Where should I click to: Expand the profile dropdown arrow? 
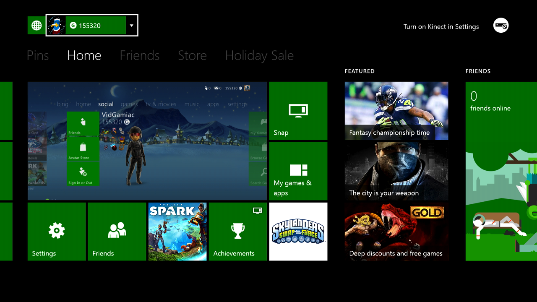(x=131, y=26)
